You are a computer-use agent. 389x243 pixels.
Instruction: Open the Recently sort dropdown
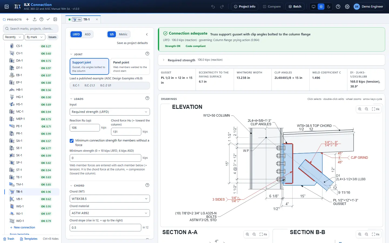[x=13, y=37]
